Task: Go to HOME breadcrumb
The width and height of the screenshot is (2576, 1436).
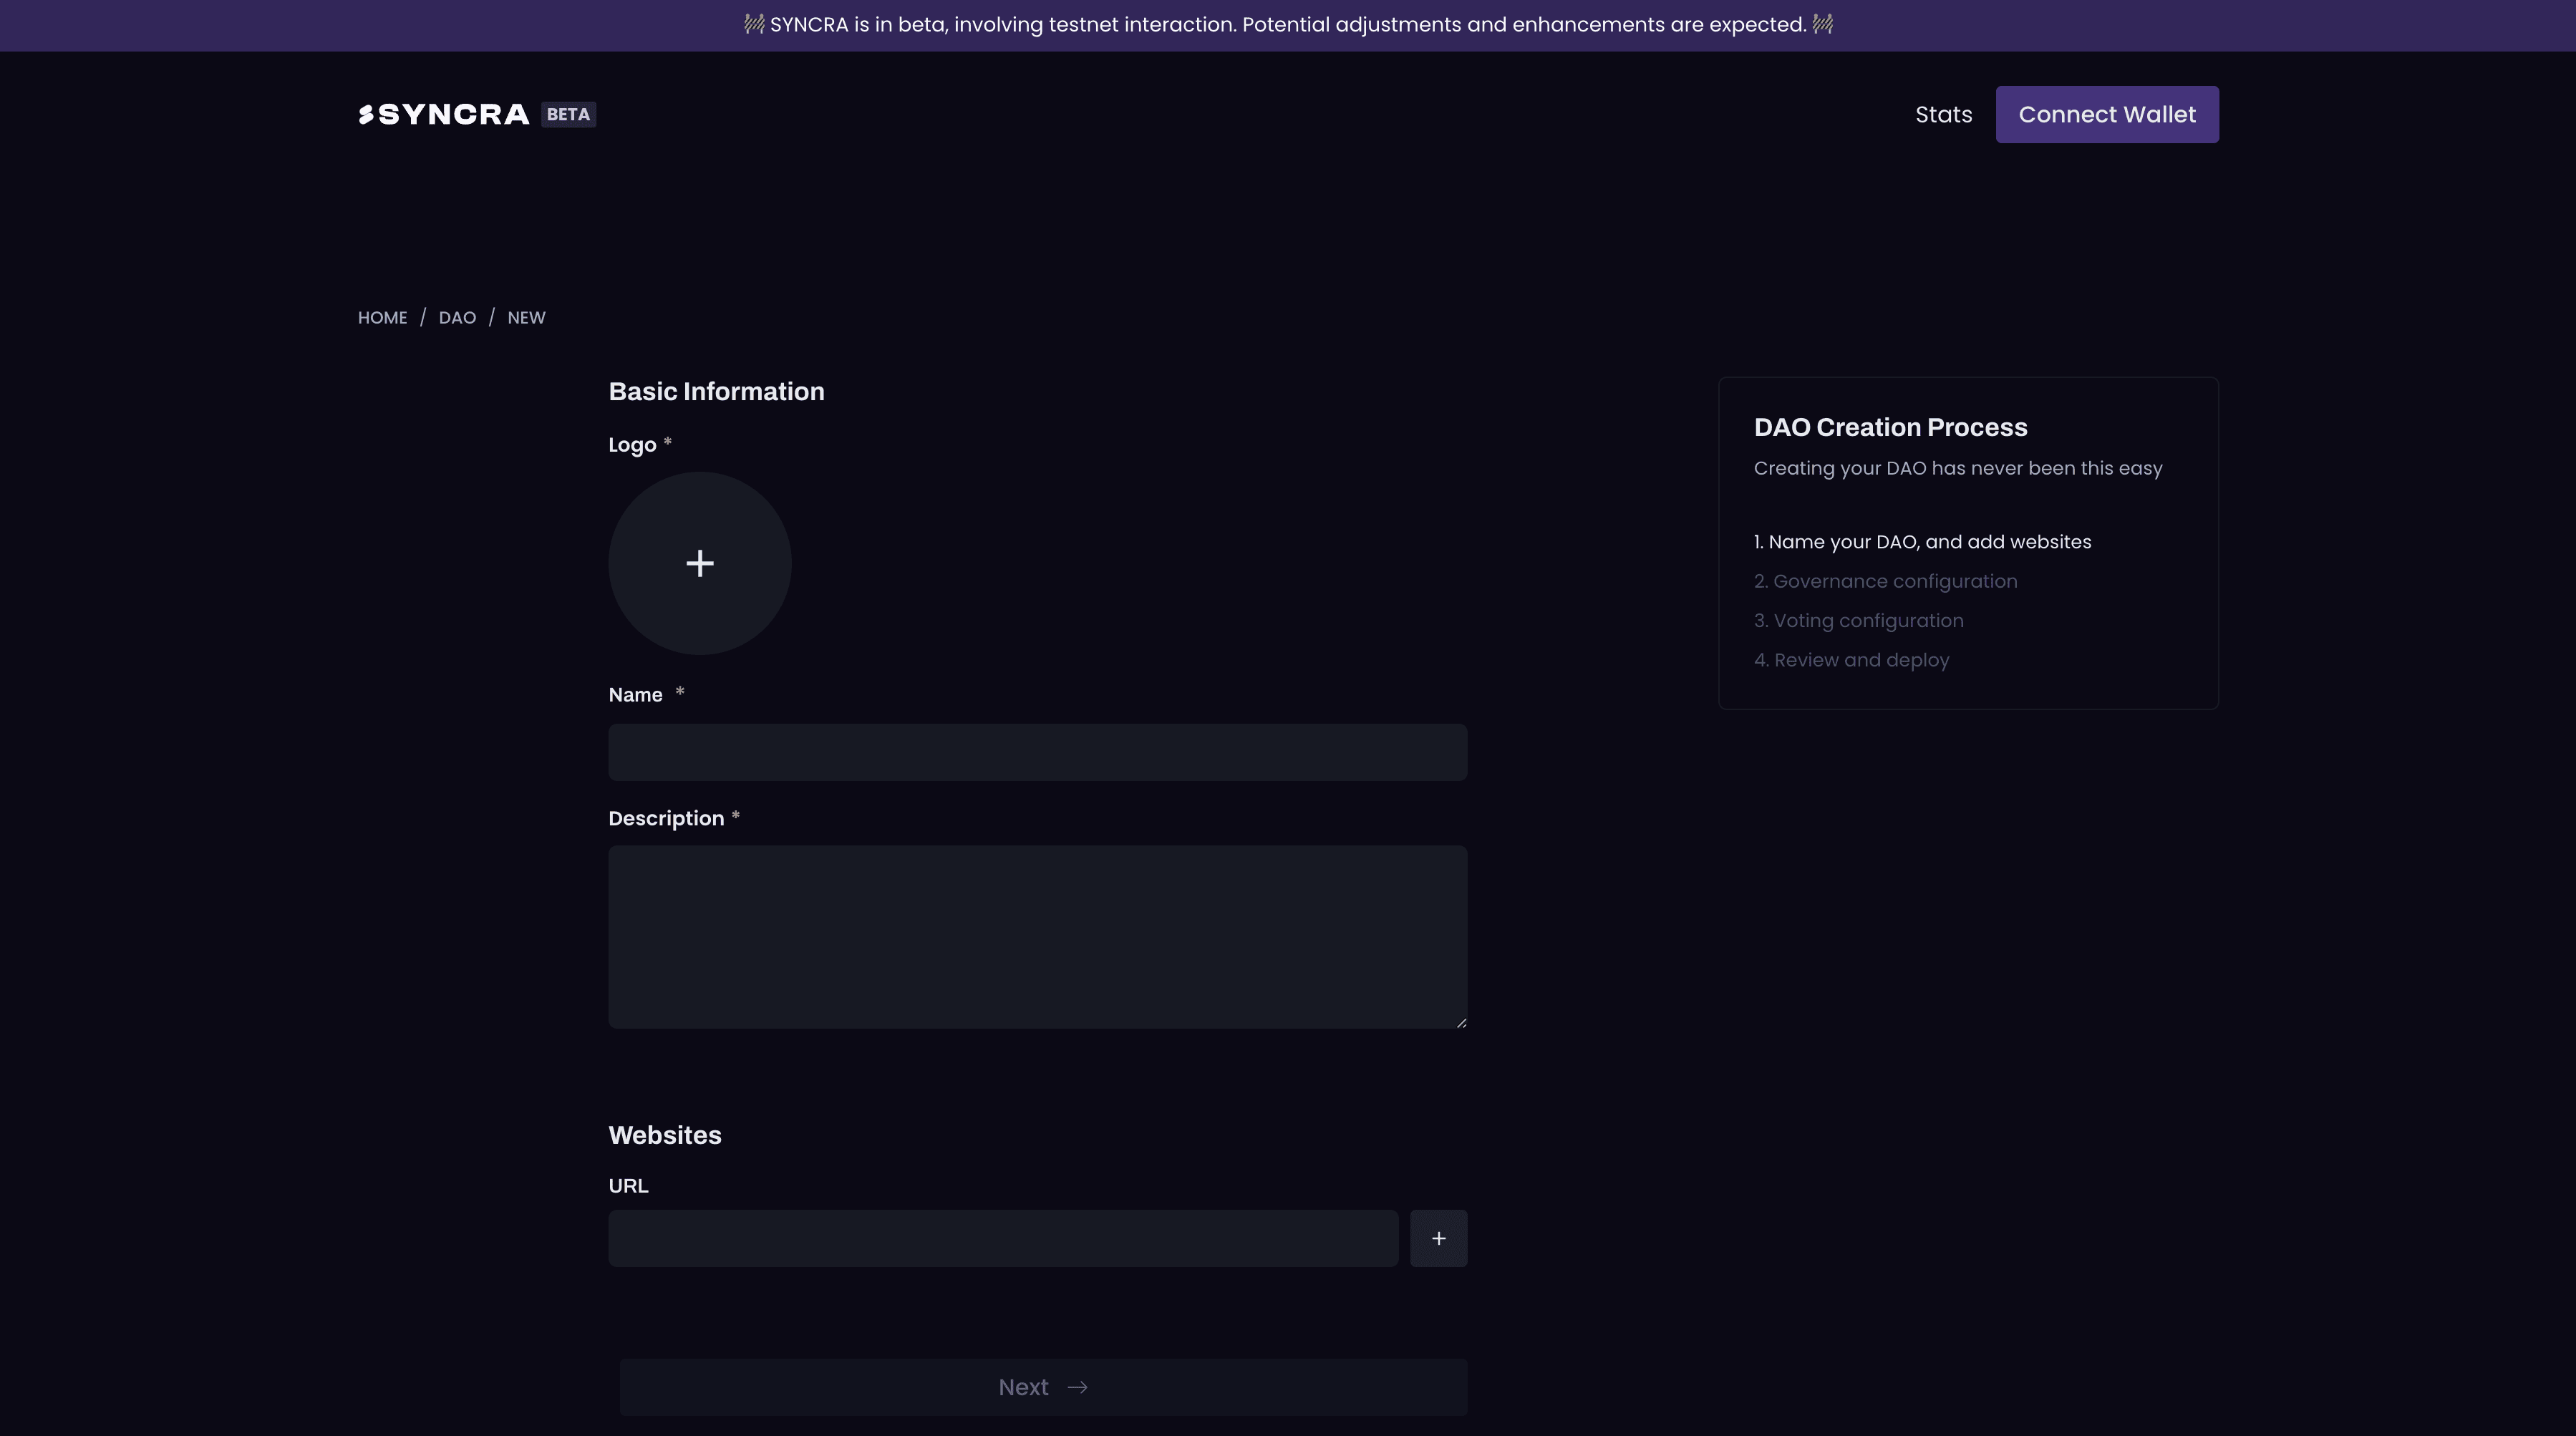Action: pos(382,318)
